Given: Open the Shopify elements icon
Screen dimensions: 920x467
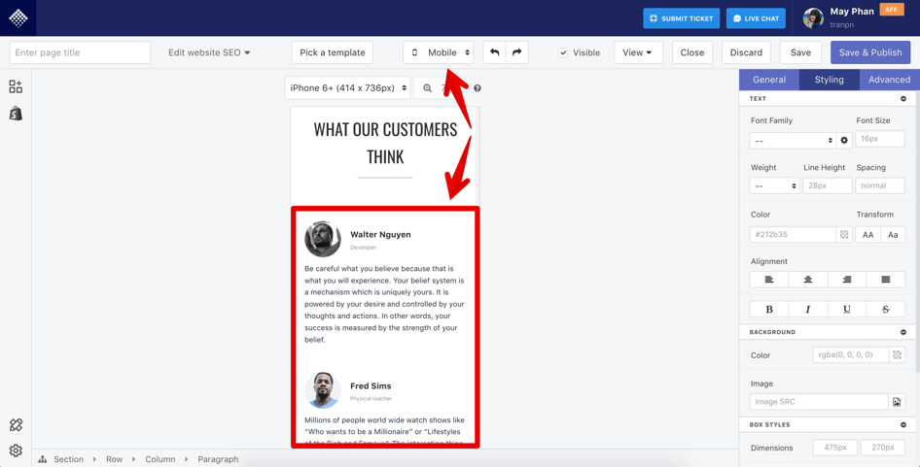Looking at the screenshot, I should point(16,114).
